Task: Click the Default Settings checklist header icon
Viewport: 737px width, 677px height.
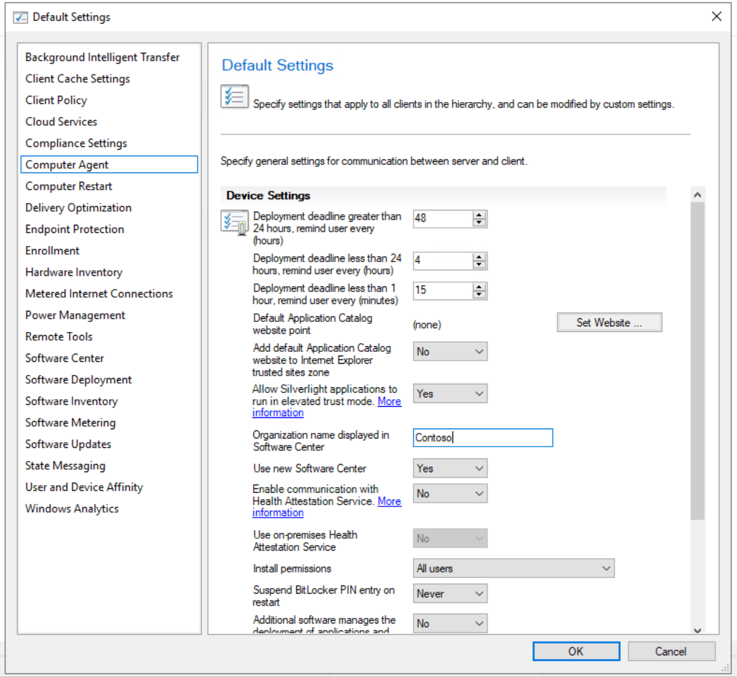Action: tap(234, 97)
